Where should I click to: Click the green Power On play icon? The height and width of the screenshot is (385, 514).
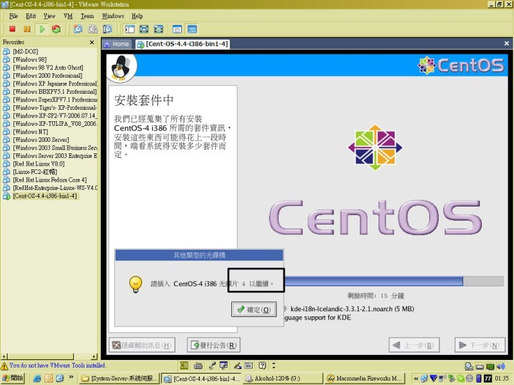point(42,29)
